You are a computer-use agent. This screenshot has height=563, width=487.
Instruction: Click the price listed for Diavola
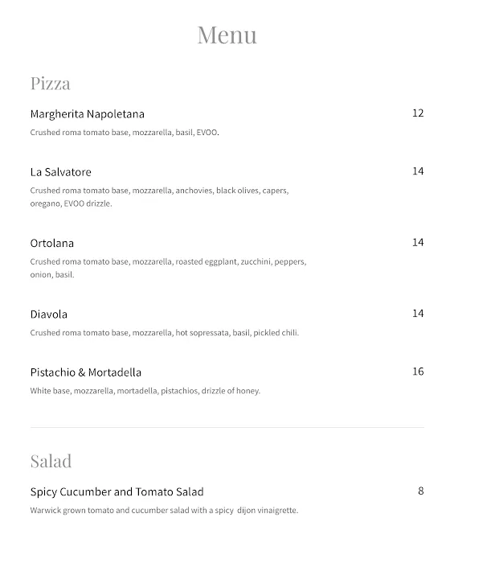click(417, 314)
